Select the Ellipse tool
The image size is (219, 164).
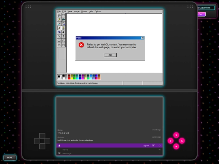coord(59,45)
